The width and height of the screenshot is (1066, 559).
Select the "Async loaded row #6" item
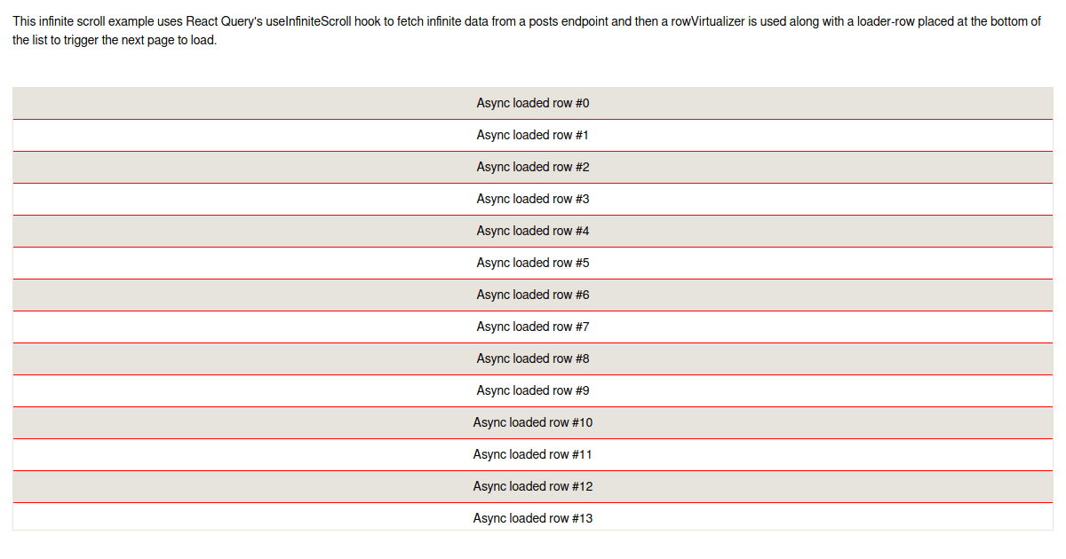pos(533,295)
